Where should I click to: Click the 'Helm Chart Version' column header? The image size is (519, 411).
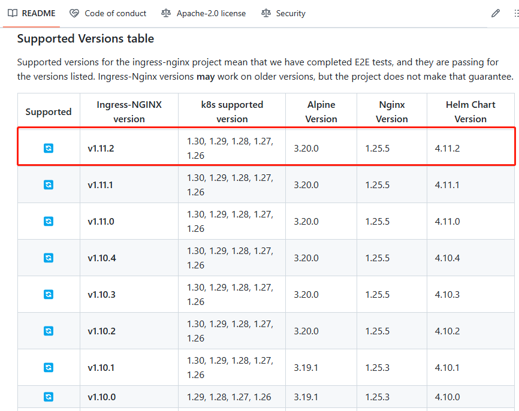point(470,112)
